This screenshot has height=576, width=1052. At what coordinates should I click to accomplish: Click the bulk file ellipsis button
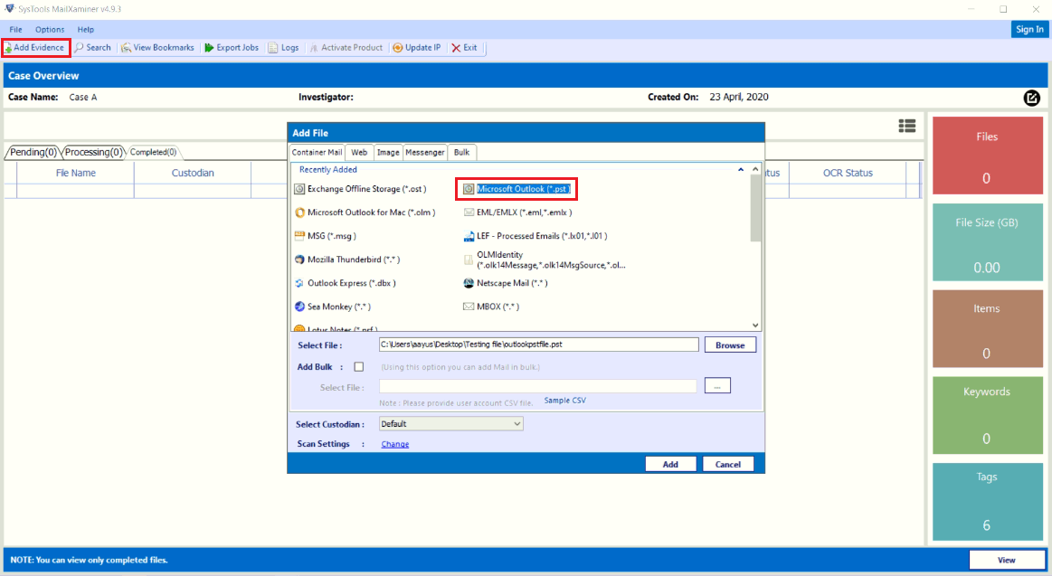[x=717, y=385]
